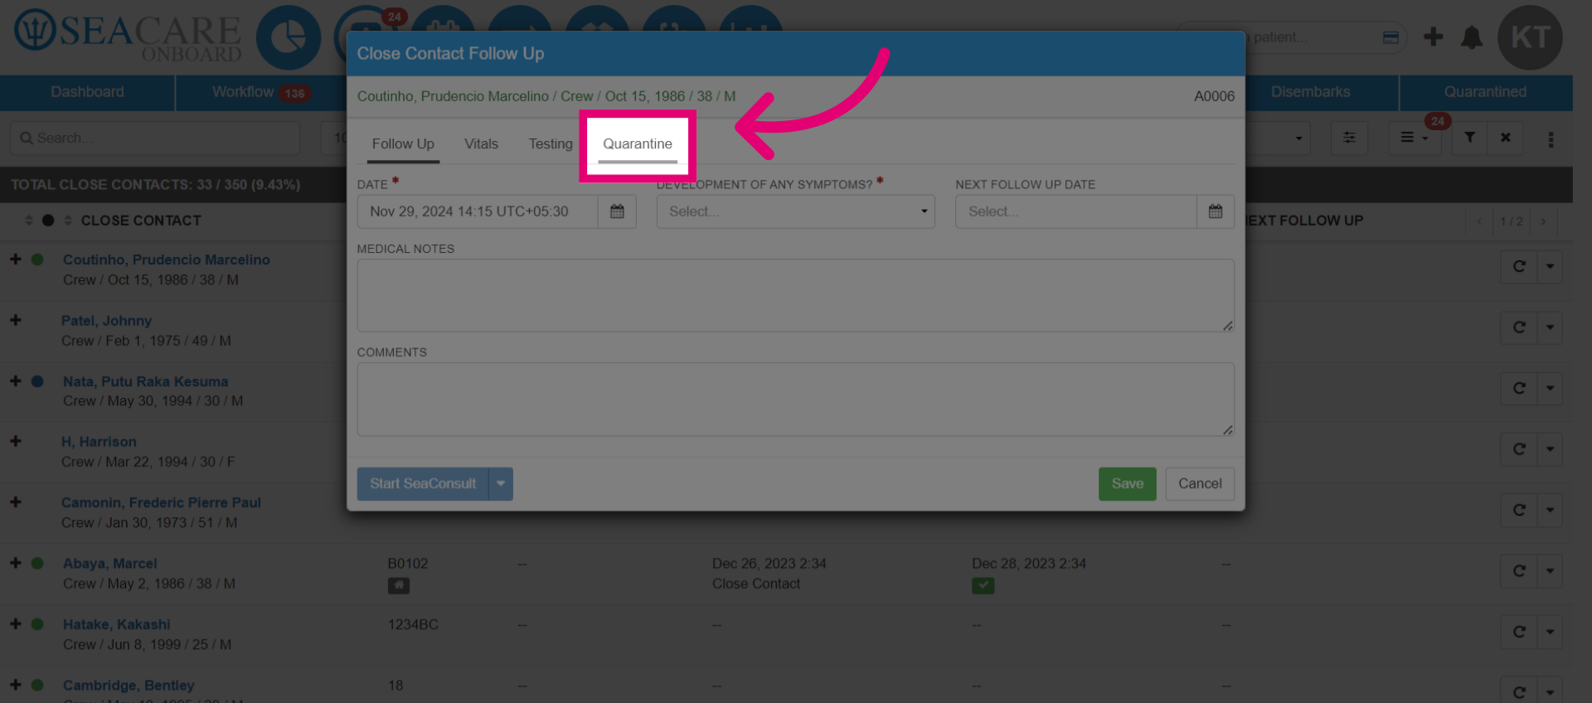Viewport: 1592px width, 703px height.
Task: Open Patel, Johnny patient link
Action: click(106, 320)
